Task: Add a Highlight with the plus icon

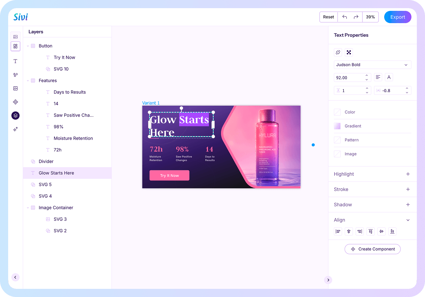Action: pos(408,174)
